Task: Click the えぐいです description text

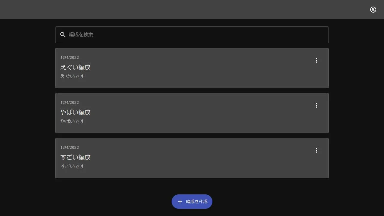Action: click(x=72, y=76)
